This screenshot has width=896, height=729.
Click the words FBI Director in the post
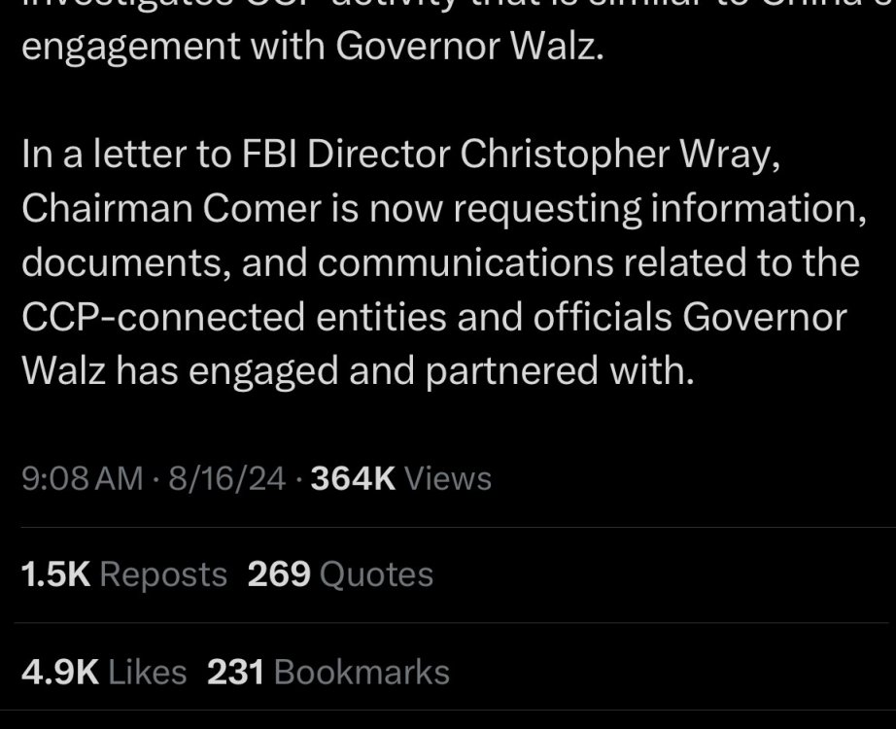pos(346,155)
